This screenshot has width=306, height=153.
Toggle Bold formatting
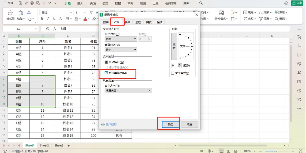pyautogui.click(x=42, y=19)
